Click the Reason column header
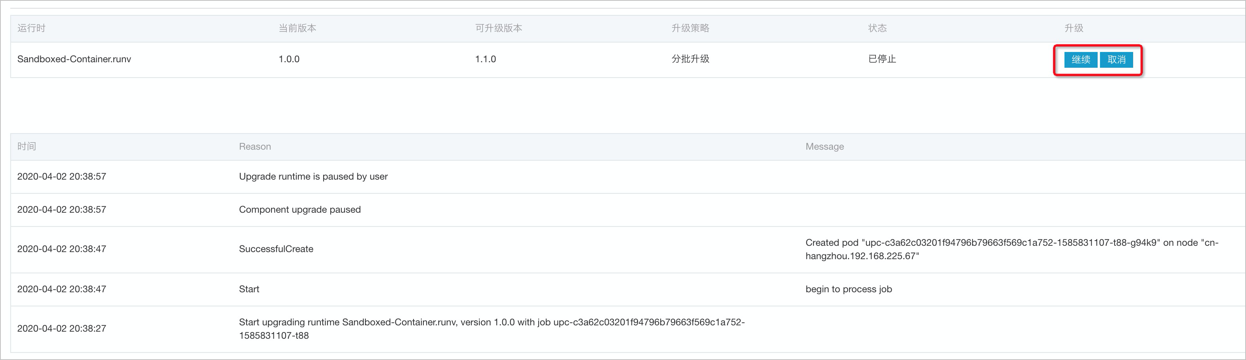 255,146
